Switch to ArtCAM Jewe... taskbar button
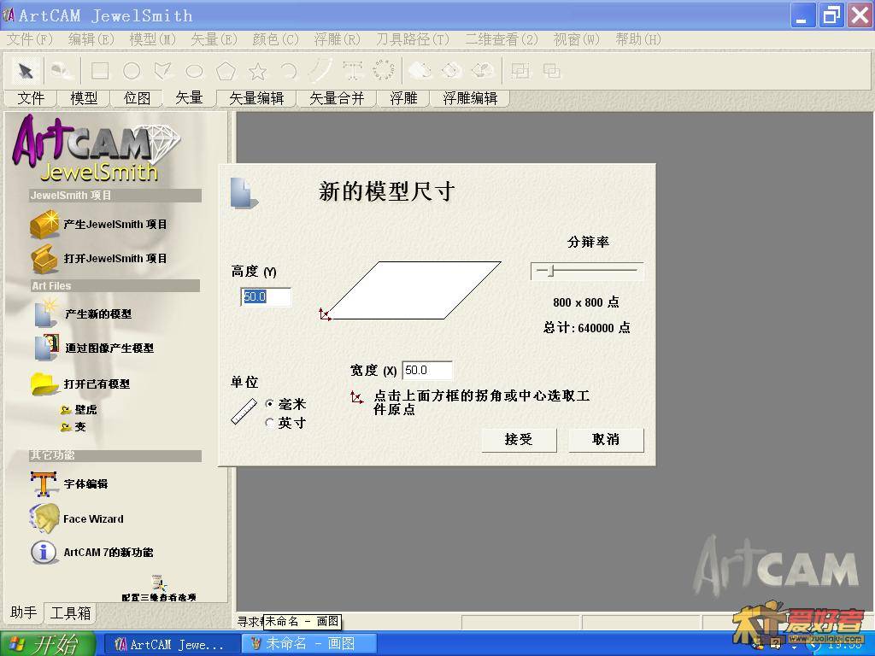The image size is (875, 656). pyautogui.click(x=173, y=644)
